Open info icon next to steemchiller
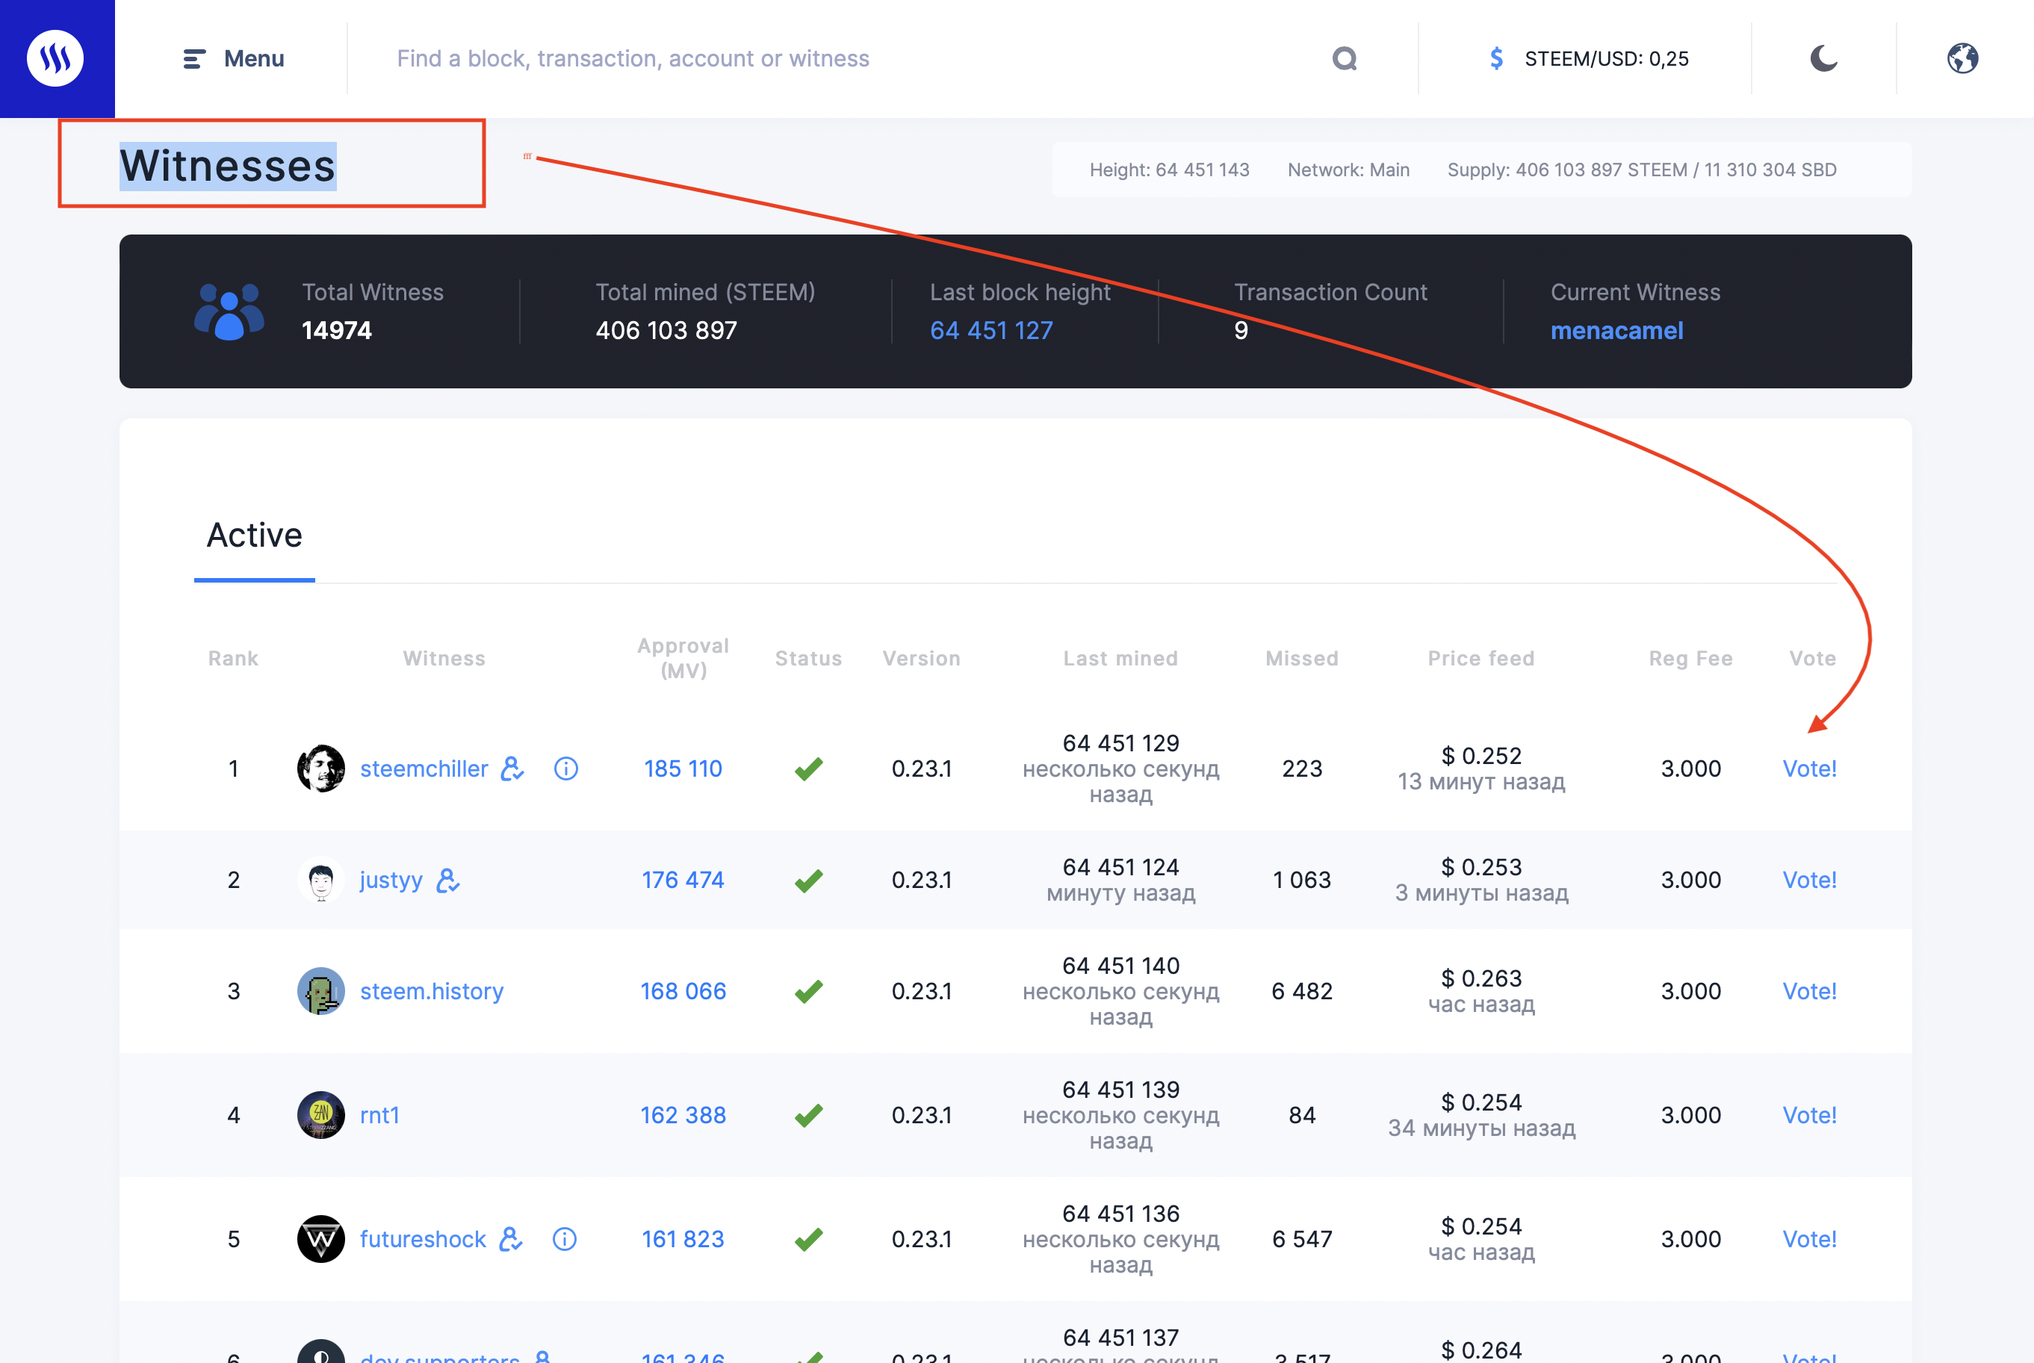The height and width of the screenshot is (1363, 2034). coord(566,769)
